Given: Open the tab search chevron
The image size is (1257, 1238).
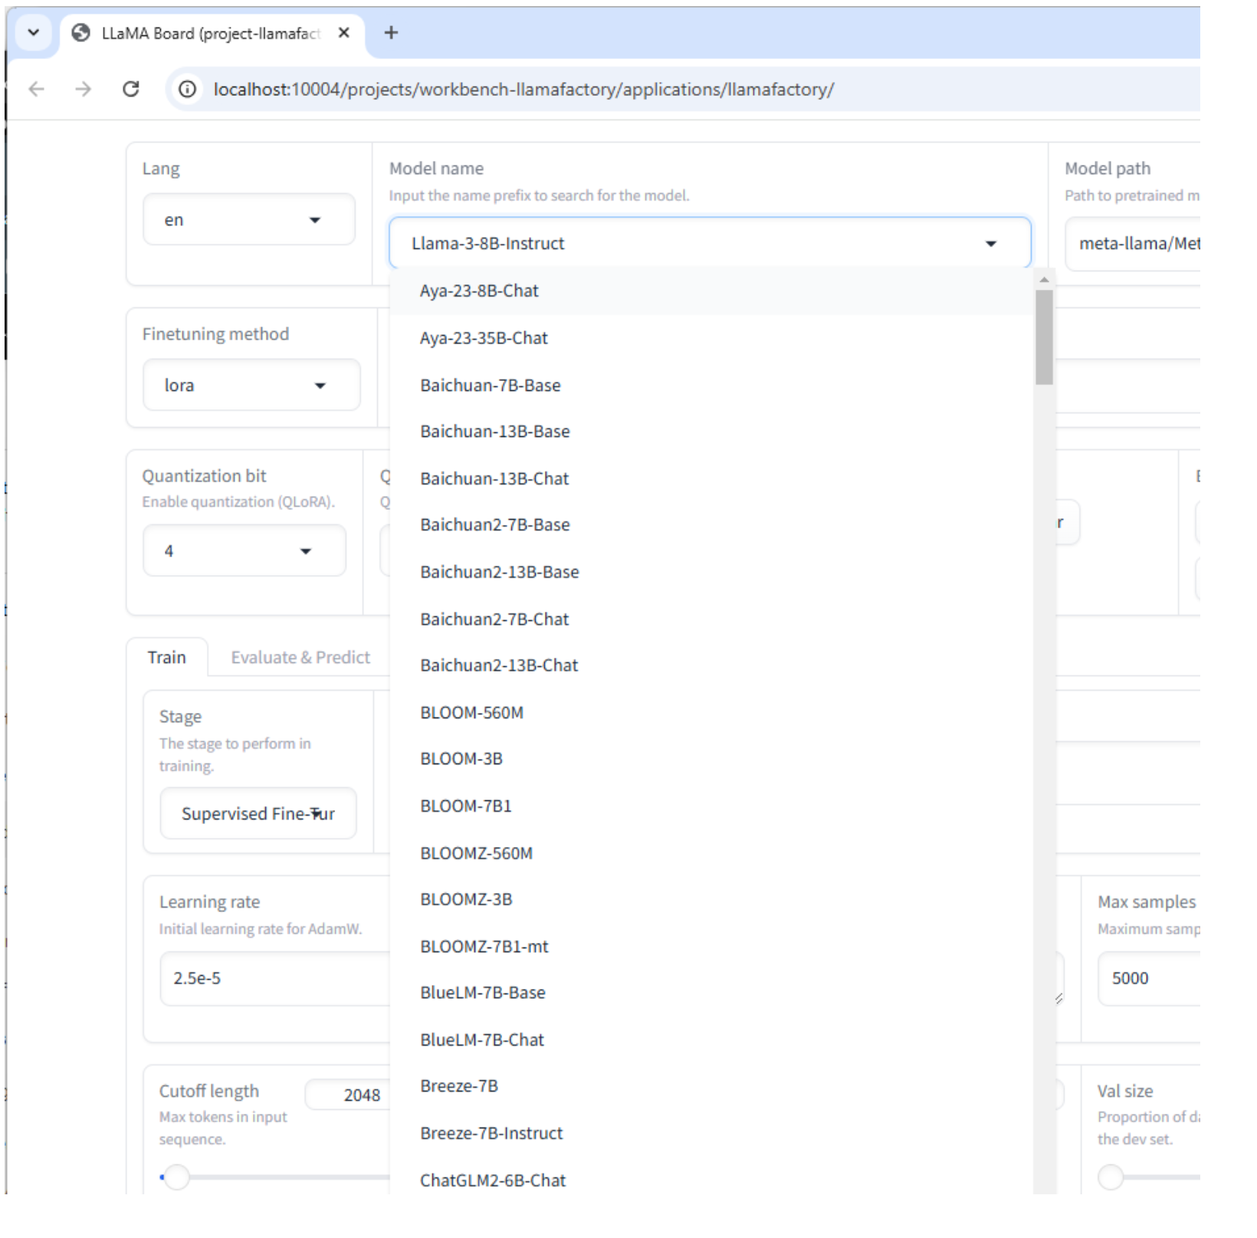Looking at the screenshot, I should (33, 33).
